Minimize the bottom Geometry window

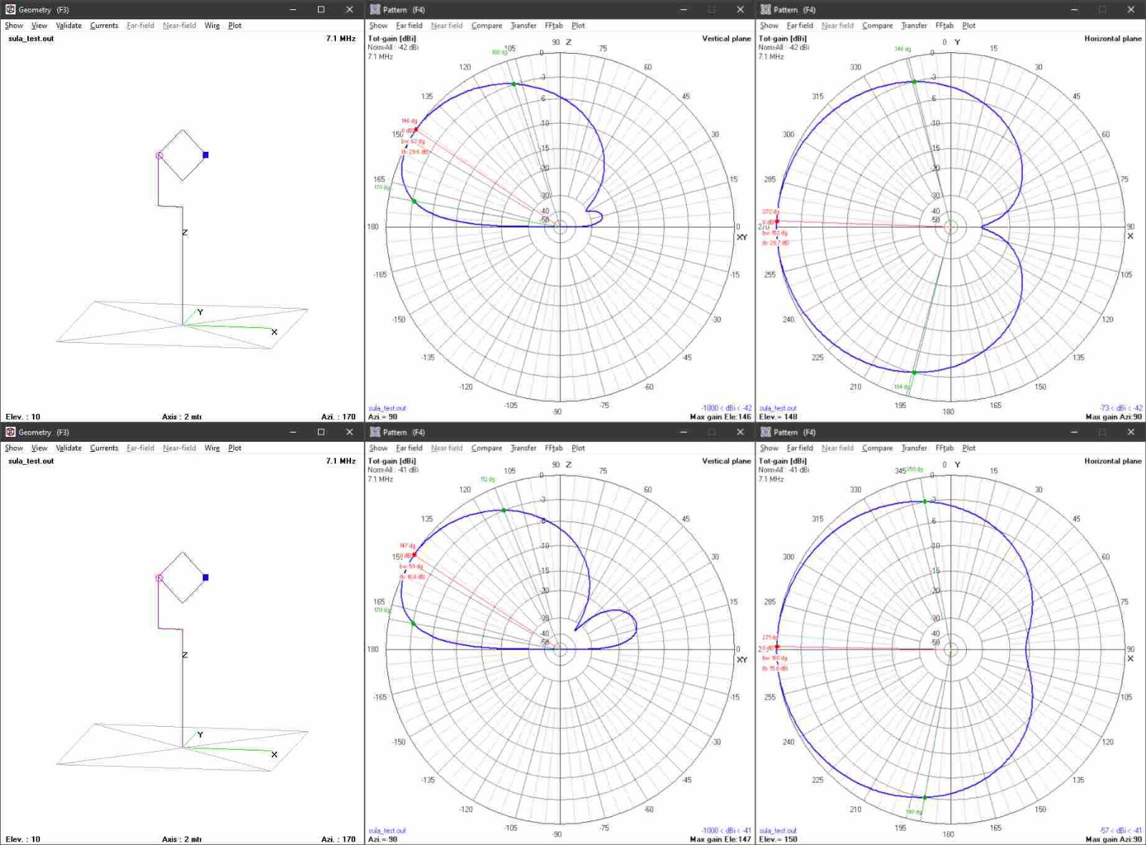293,432
